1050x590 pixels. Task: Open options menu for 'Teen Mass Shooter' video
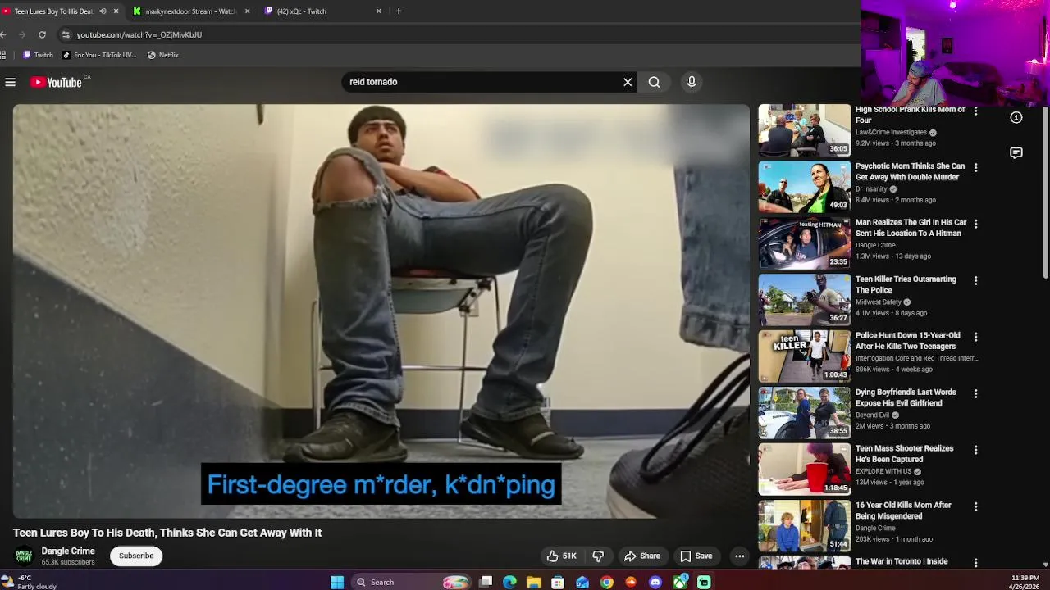[975, 450]
